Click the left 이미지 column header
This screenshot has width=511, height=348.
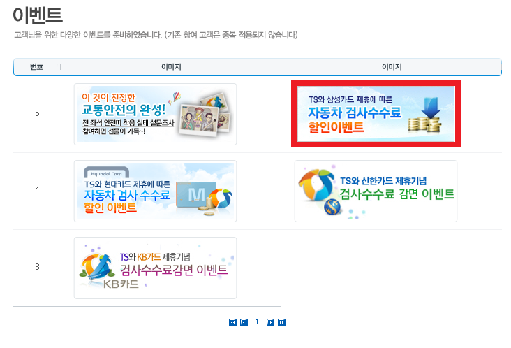coord(171,67)
